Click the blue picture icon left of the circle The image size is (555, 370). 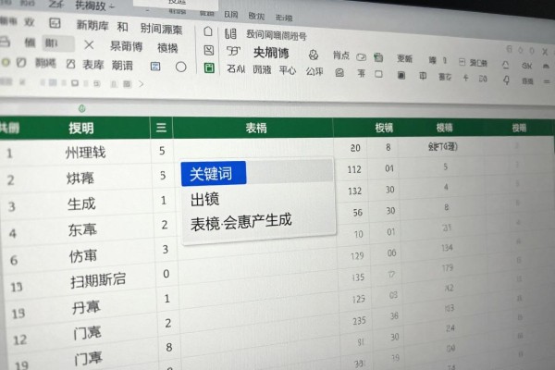click(155, 67)
